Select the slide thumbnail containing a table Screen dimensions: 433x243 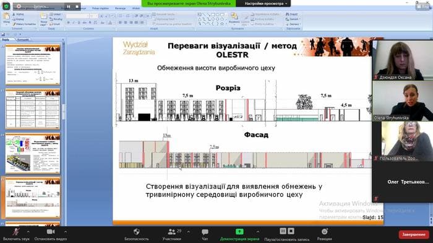33,109
